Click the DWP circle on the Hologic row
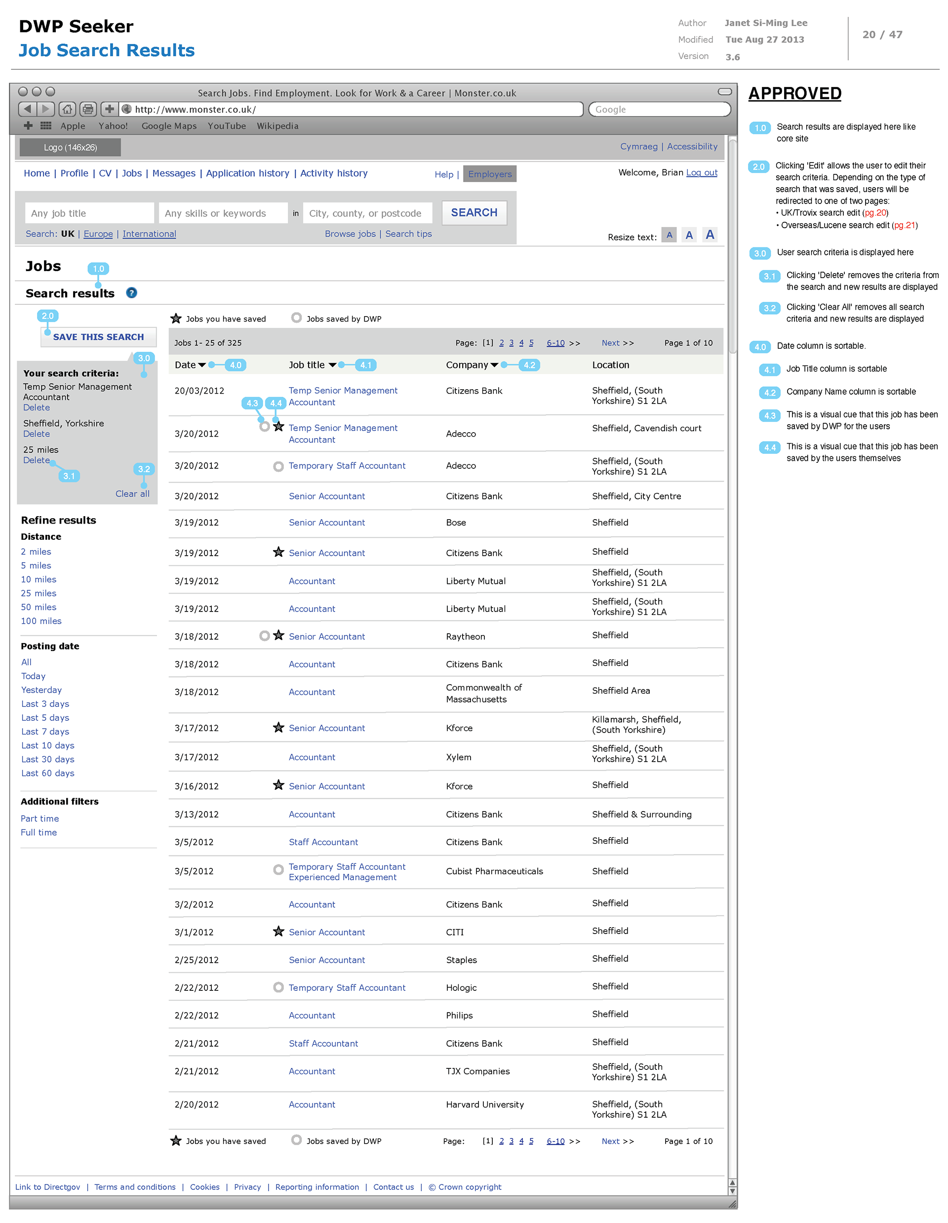 tap(278, 987)
